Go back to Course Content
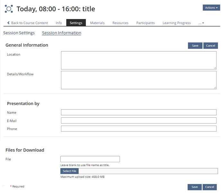The height and width of the screenshot is (193, 223). [x=28, y=23]
